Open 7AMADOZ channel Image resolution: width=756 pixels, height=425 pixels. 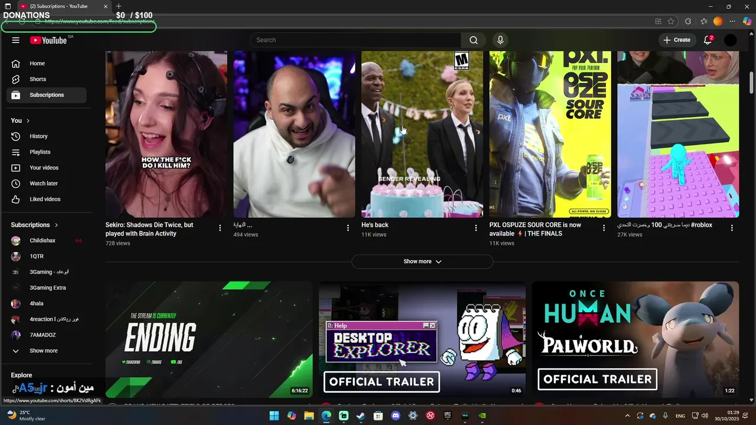tap(47, 335)
